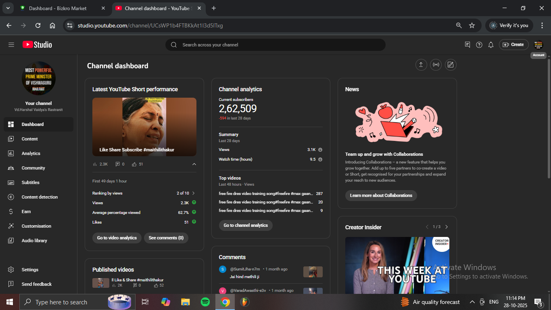This screenshot has width=551, height=310.
Task: Expand the Ranking by views arrow
Action: coord(193,193)
